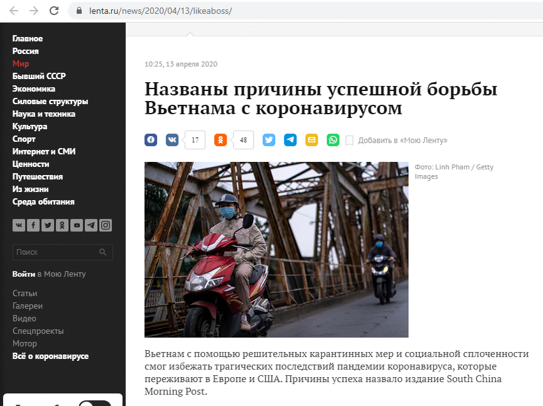Click the browser back arrow
This screenshot has width=543, height=406.
(14, 11)
